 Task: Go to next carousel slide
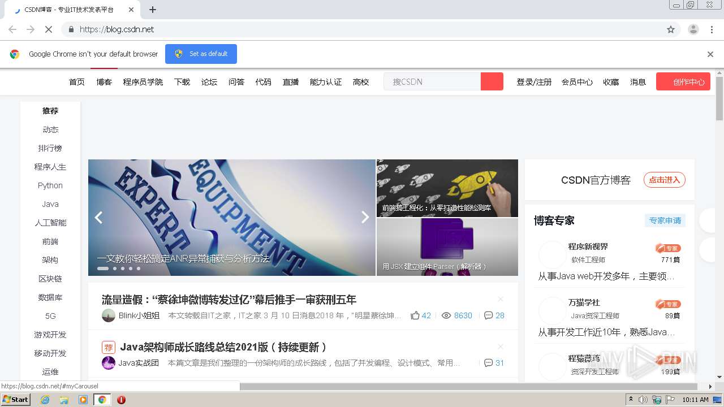365,217
